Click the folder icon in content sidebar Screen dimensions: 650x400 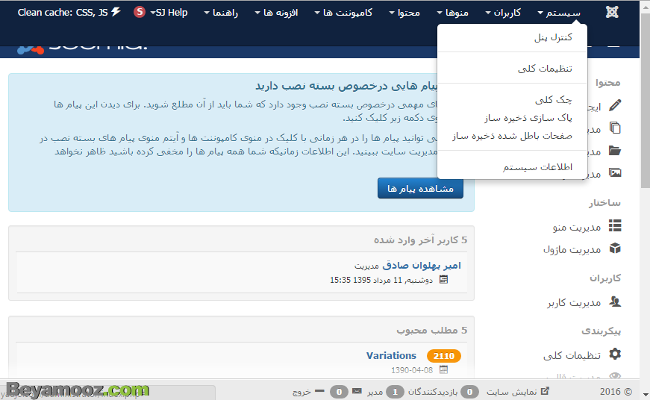pos(615,150)
